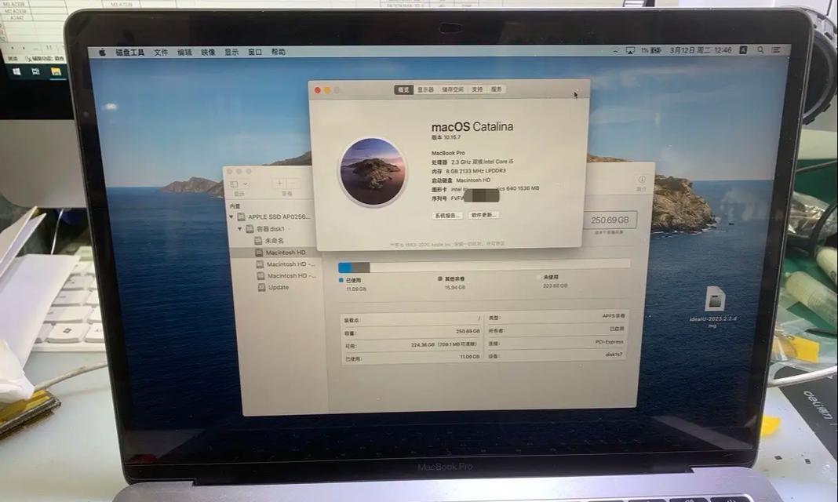Click the add volume plus button
This screenshot has width=838, height=502.
click(279, 184)
